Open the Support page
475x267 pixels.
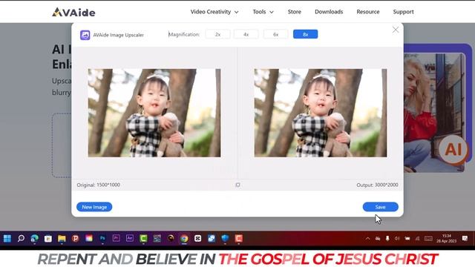point(403,12)
